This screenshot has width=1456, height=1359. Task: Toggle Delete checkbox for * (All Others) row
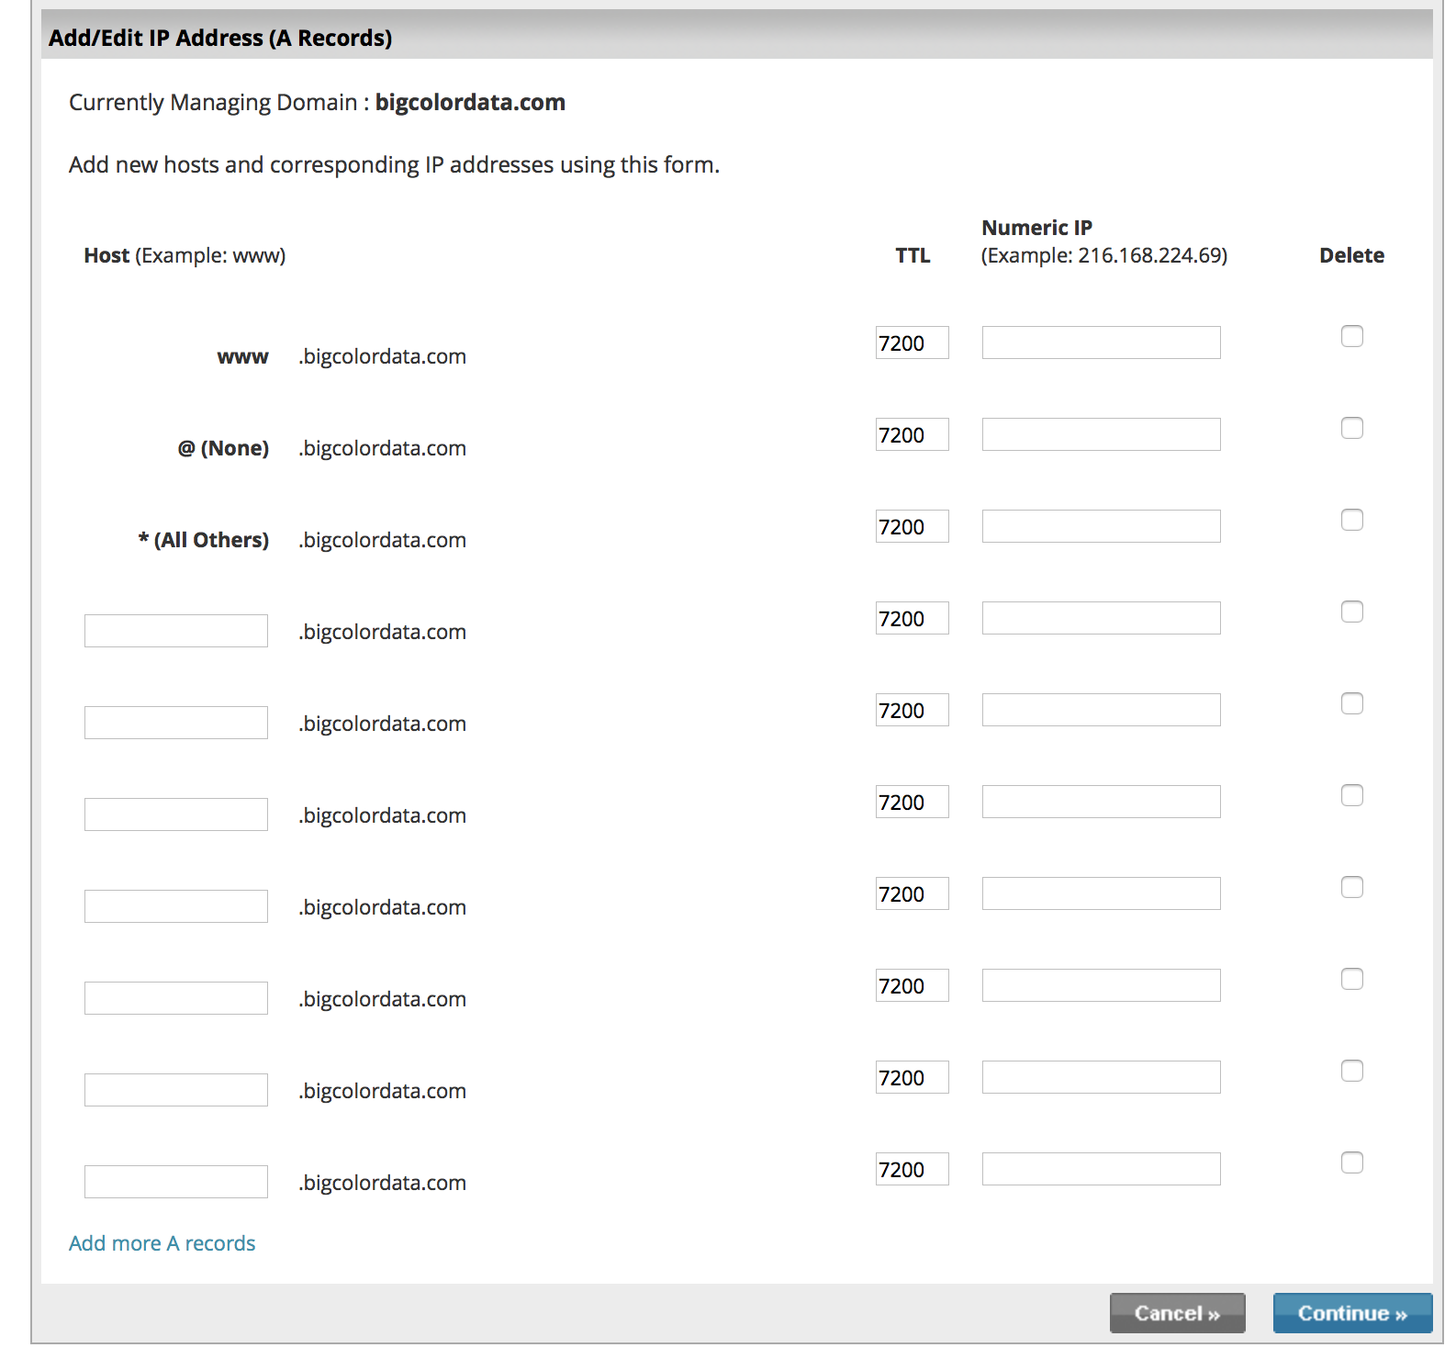(1351, 520)
